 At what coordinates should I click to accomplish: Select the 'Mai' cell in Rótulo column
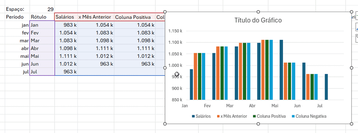click(x=42, y=56)
